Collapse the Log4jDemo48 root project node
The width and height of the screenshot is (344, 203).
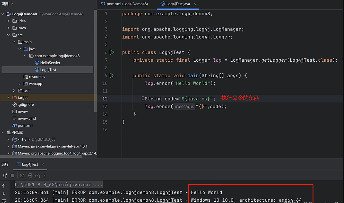click(x=3, y=14)
